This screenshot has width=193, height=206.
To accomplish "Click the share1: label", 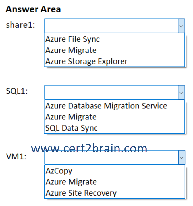I will tap(20, 25).
